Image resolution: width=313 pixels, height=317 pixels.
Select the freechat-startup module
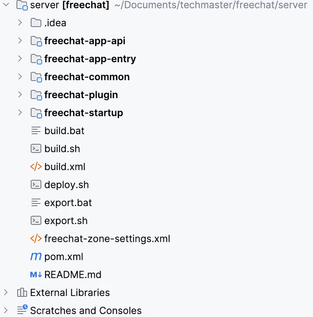[84, 113]
